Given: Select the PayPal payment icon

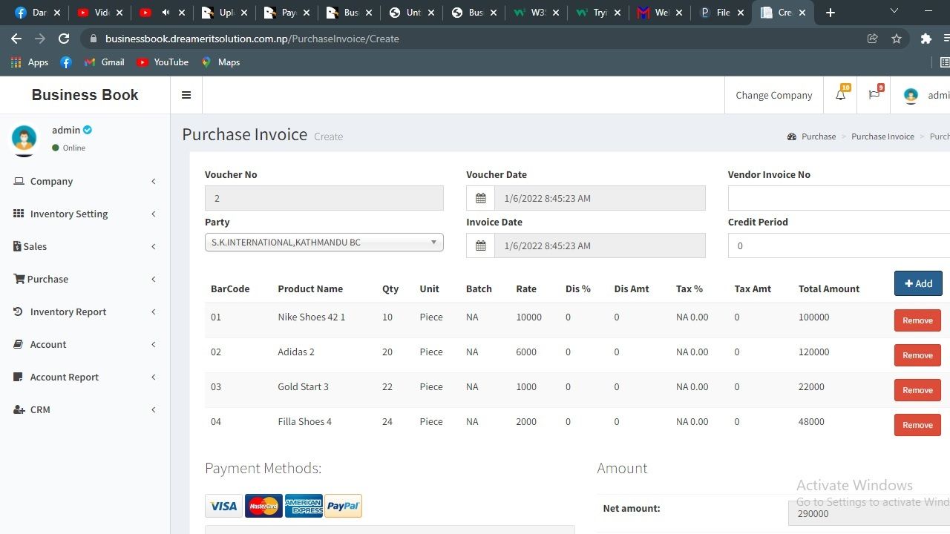Looking at the screenshot, I should [343, 506].
